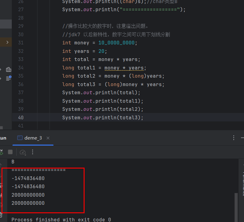Click the scratches list icon in sidebar

click(x=8, y=78)
